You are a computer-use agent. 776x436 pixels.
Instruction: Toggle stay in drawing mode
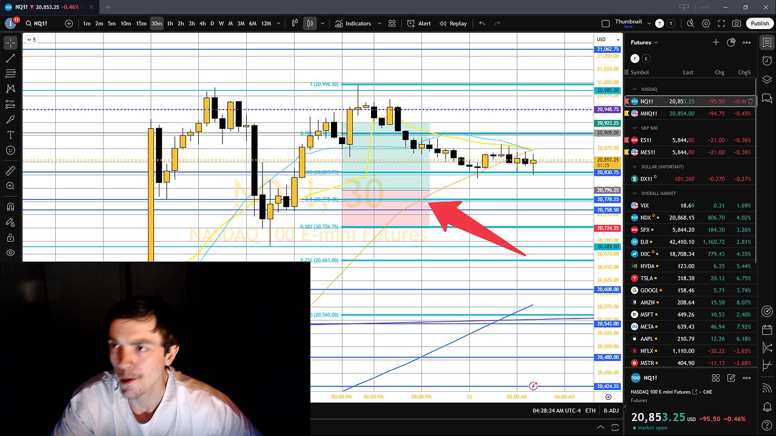[10, 222]
